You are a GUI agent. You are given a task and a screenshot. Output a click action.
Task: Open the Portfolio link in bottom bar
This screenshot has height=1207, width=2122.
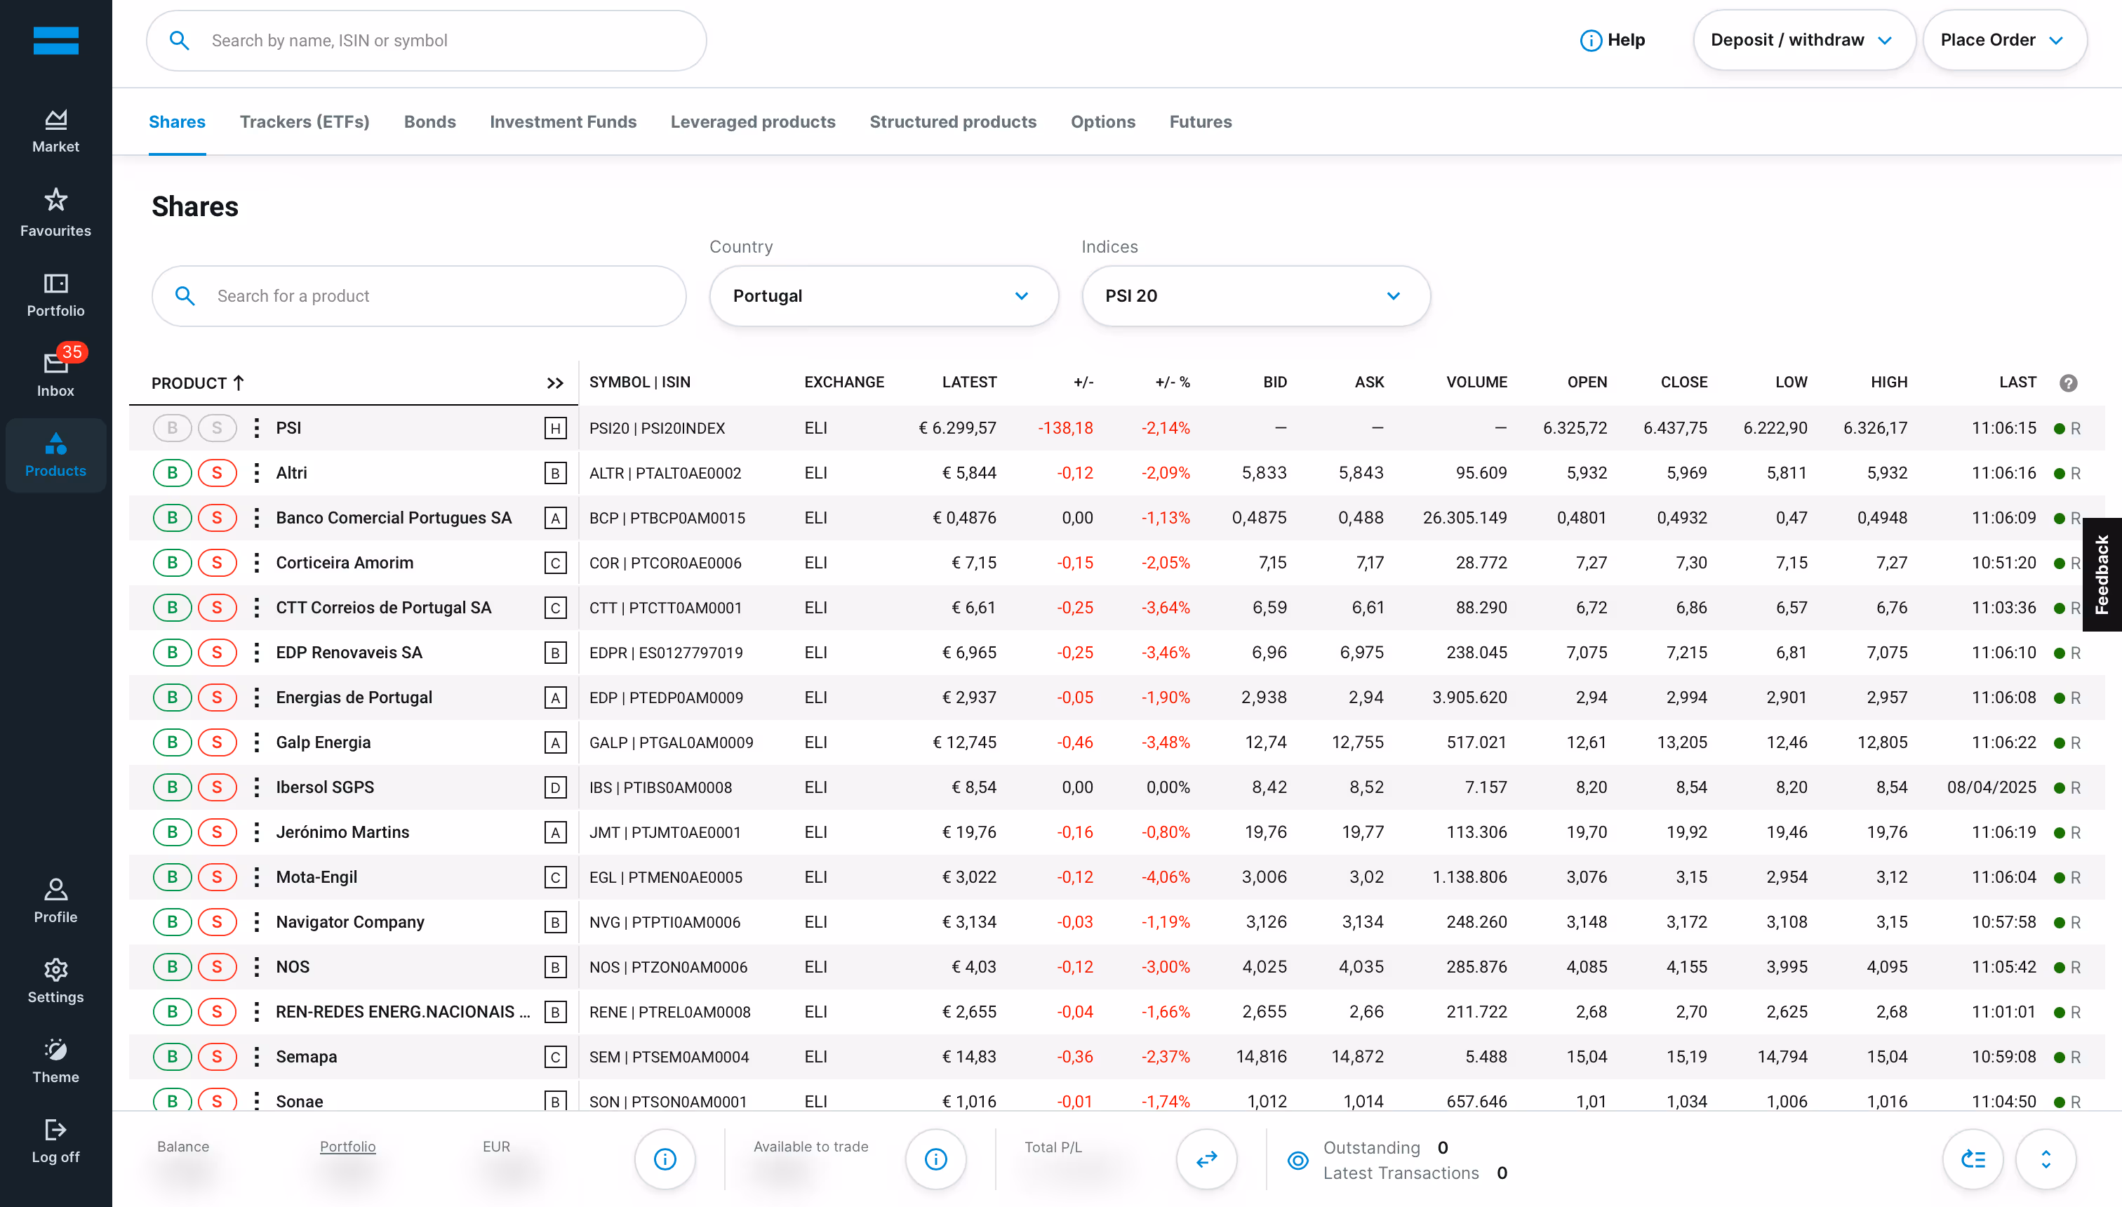[347, 1147]
